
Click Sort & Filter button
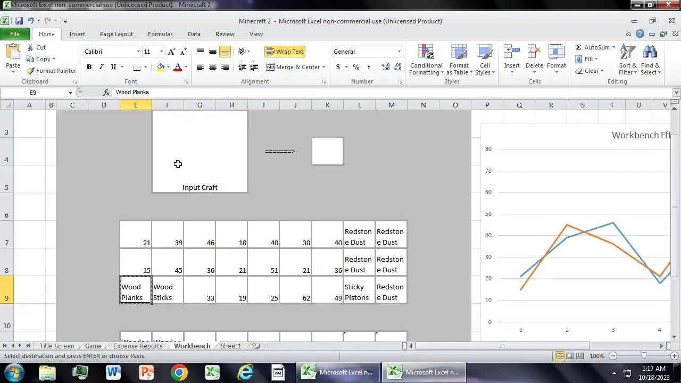click(628, 60)
